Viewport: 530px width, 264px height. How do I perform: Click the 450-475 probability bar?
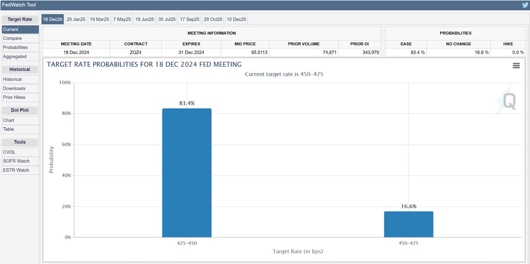[408, 224]
